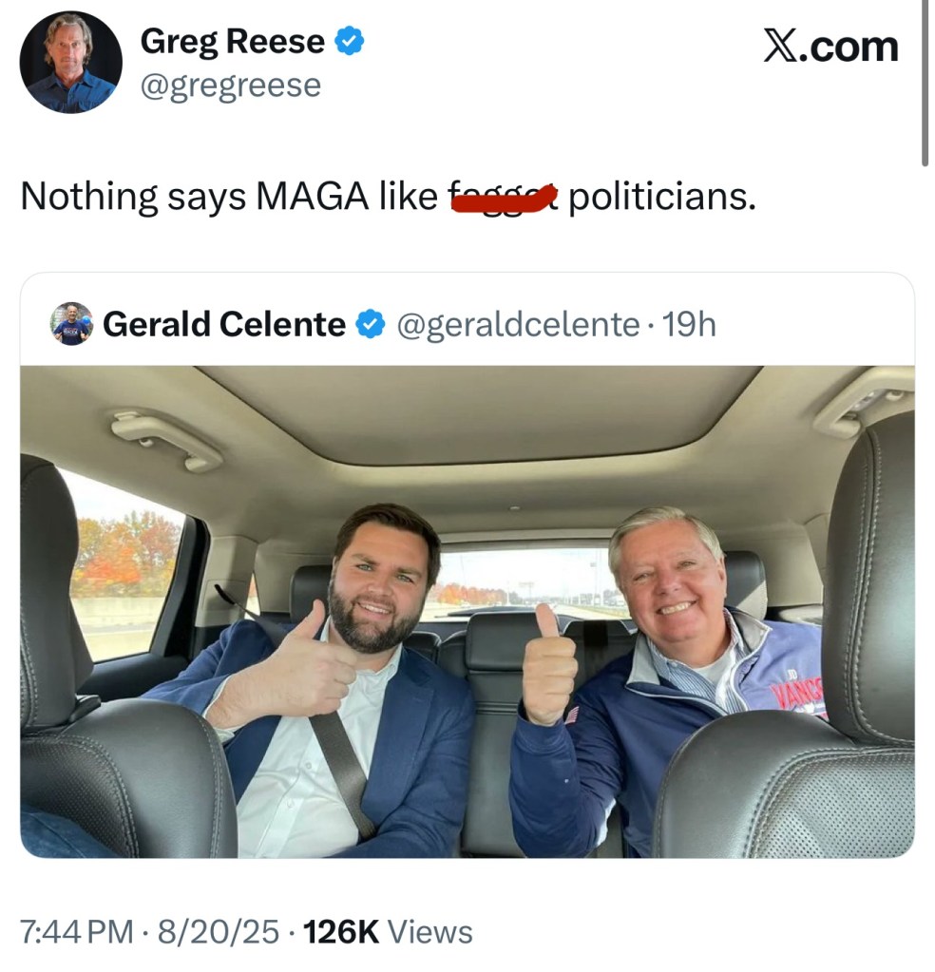935x972 pixels.
Task: Open the Greg Reese display name
Action: [x=232, y=41]
